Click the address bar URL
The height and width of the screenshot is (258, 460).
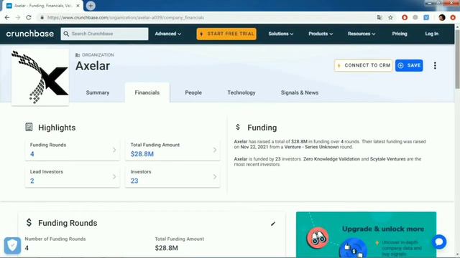[x=126, y=17]
